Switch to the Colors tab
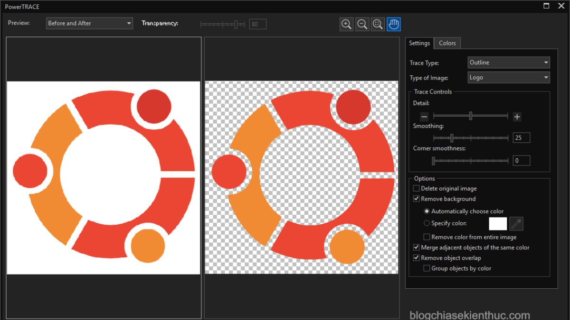 447,43
